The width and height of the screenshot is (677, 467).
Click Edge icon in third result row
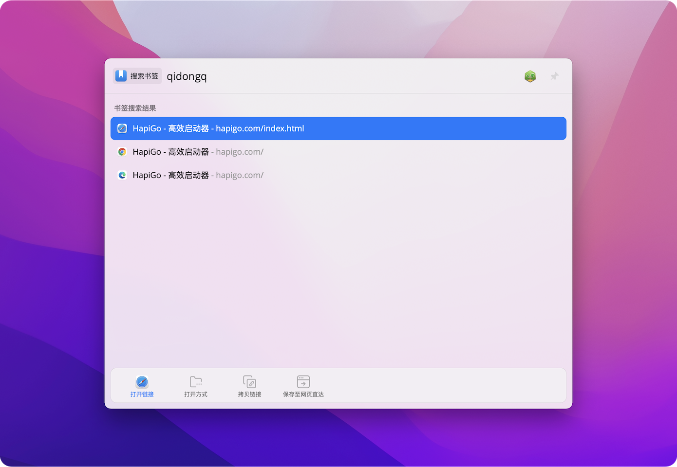(x=122, y=175)
